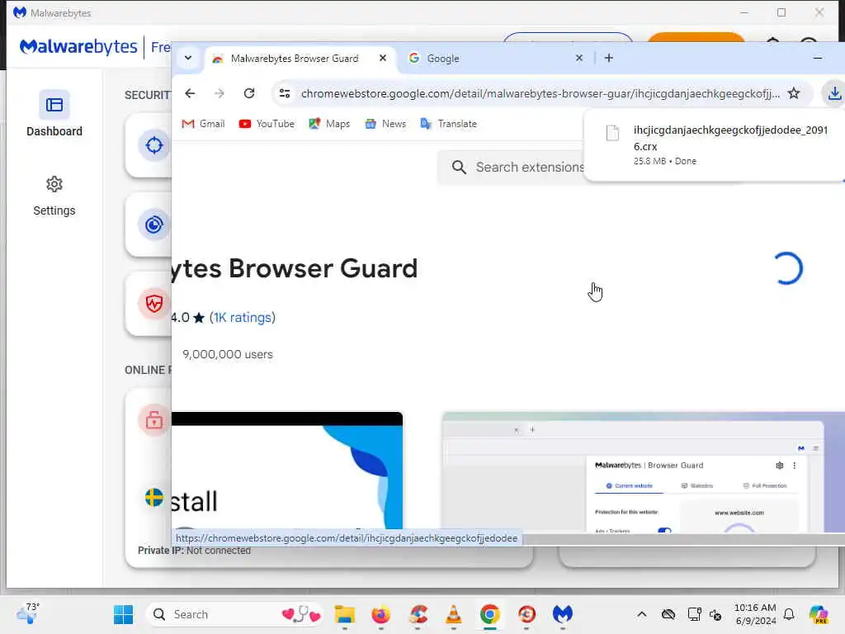Open the install video thumbnail
The width and height of the screenshot is (845, 634).
(286, 471)
